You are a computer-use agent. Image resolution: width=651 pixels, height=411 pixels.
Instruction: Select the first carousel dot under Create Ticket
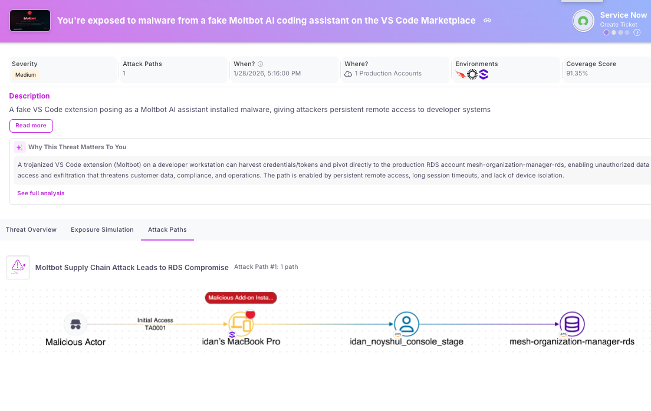coord(606,32)
